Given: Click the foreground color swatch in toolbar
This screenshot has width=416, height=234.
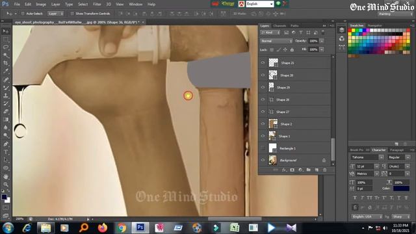Looking at the screenshot, I should tap(4, 197).
